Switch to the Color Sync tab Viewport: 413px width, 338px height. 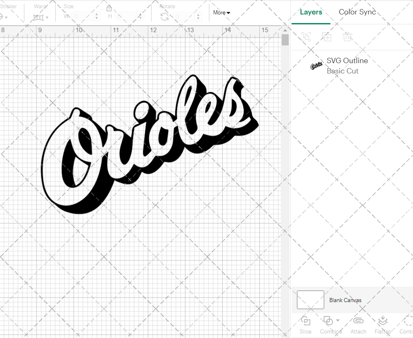(x=357, y=12)
